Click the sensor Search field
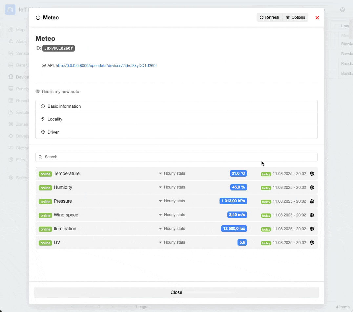 (176, 157)
